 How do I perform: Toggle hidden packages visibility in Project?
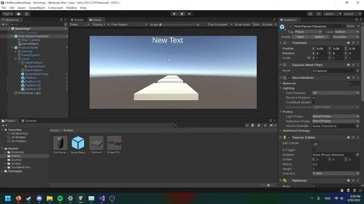(273, 125)
